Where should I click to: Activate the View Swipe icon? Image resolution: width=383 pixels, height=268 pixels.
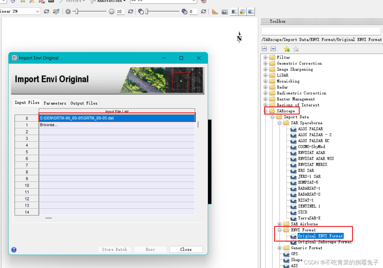point(251,12)
